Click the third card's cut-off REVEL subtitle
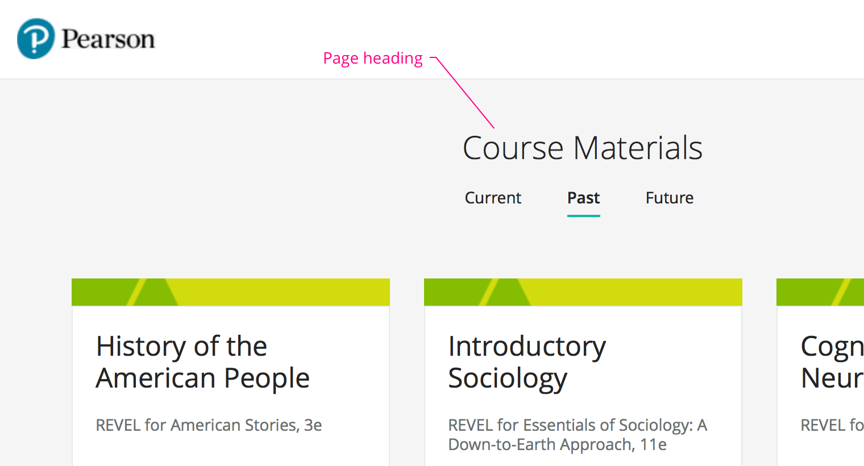This screenshot has height=466, width=864. [x=832, y=425]
